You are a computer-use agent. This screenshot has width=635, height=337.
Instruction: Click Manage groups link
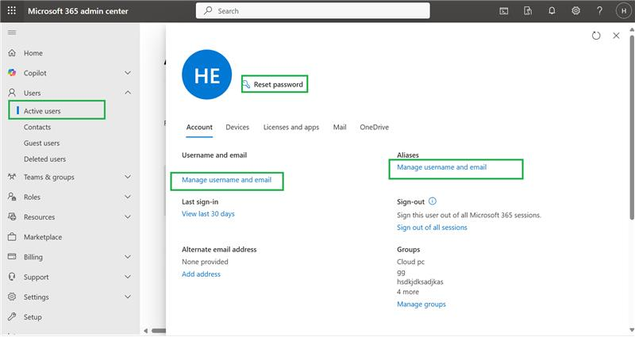click(421, 304)
